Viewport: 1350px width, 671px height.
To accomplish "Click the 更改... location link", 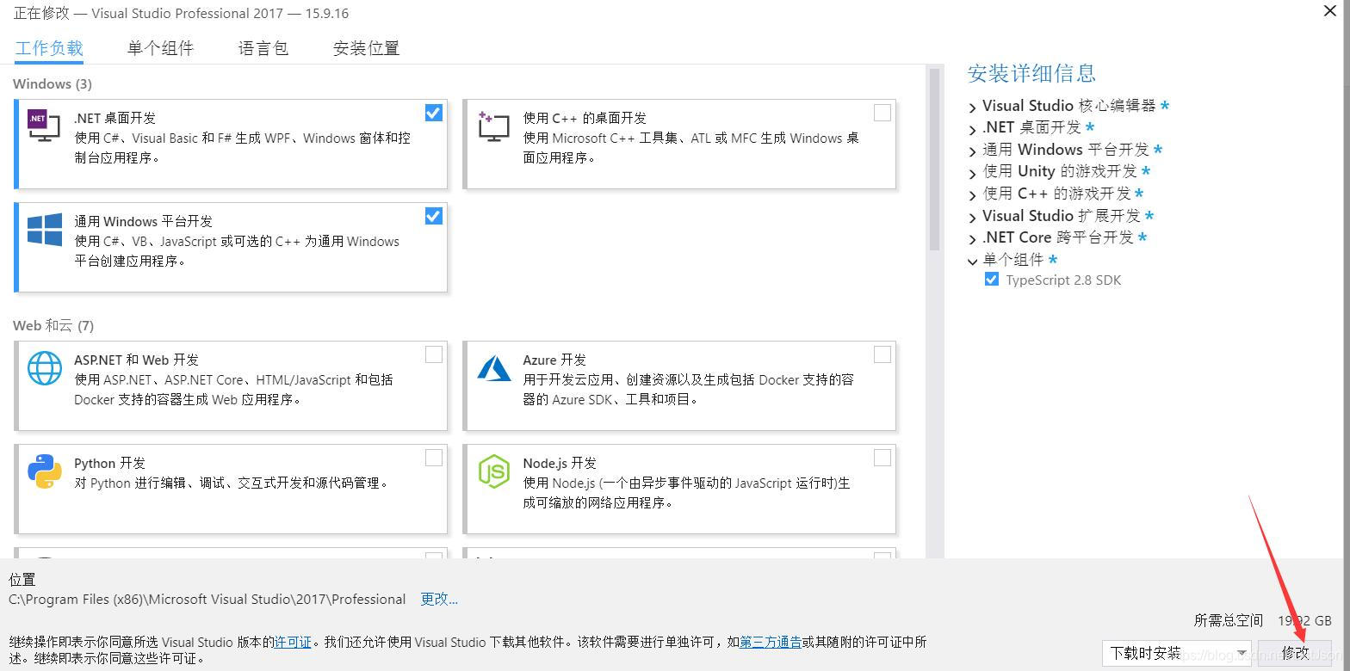I will point(439,599).
